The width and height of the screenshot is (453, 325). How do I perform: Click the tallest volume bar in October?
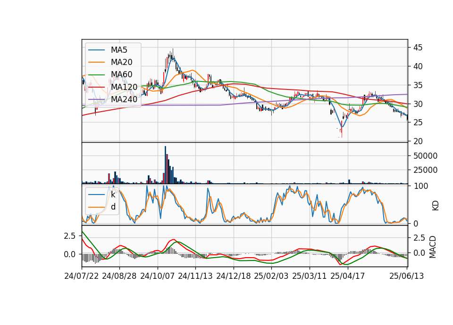tap(165, 165)
